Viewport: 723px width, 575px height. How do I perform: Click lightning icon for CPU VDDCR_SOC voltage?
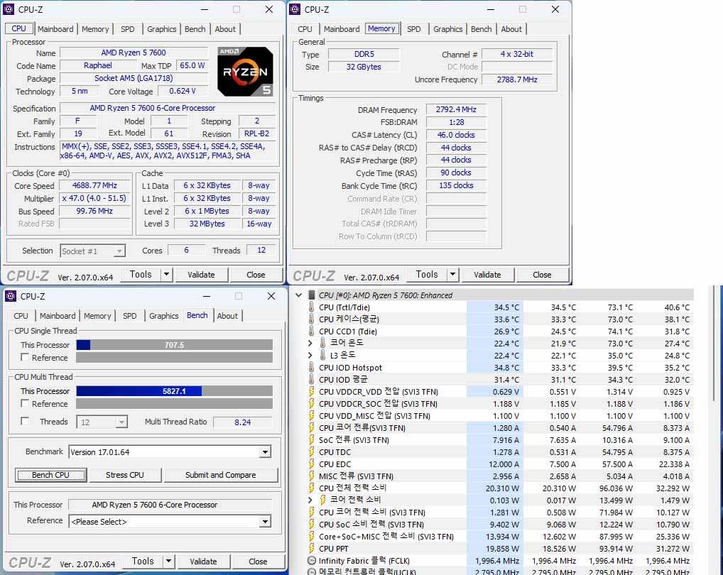pyautogui.click(x=312, y=404)
